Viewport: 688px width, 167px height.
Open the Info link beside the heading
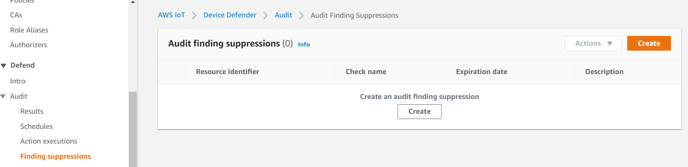(x=304, y=45)
